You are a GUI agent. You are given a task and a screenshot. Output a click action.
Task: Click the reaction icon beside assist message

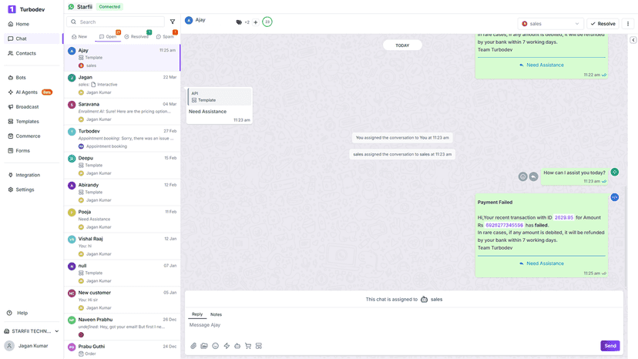[x=523, y=176]
